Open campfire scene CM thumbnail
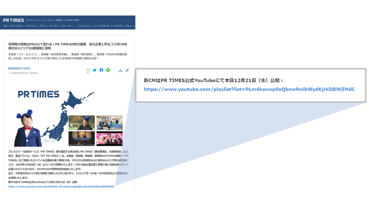This screenshot has width=369, height=207. coord(82,123)
